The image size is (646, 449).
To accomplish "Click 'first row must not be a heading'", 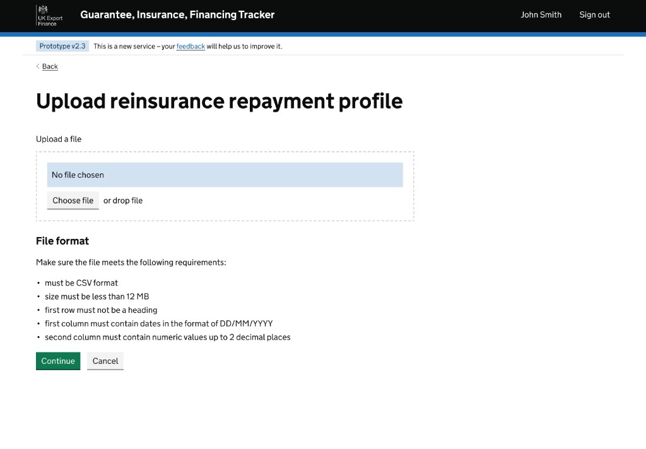I will (x=101, y=310).
